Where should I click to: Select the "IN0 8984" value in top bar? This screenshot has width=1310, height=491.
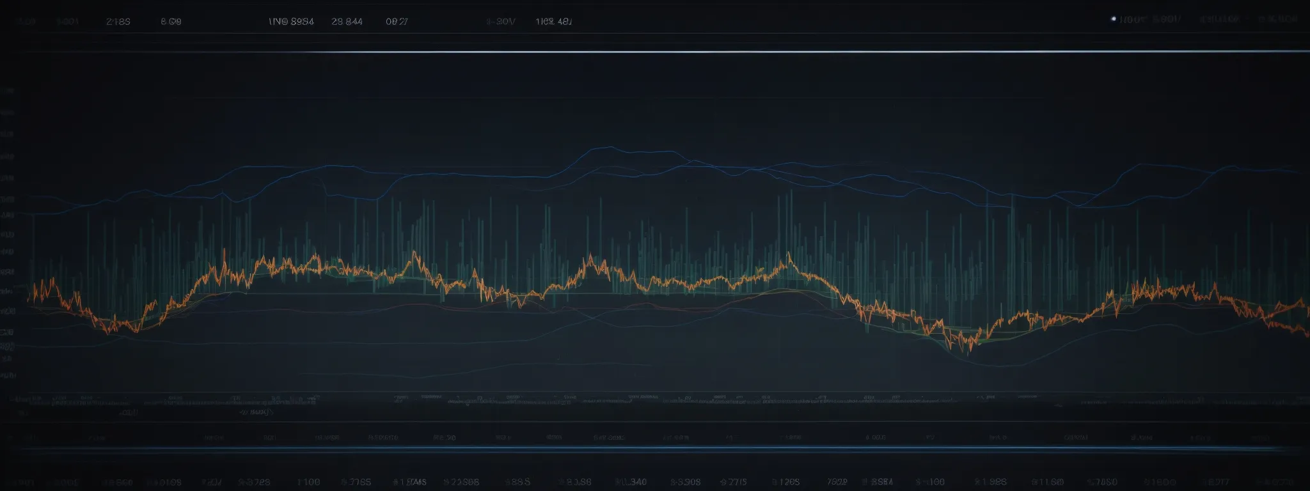(291, 21)
